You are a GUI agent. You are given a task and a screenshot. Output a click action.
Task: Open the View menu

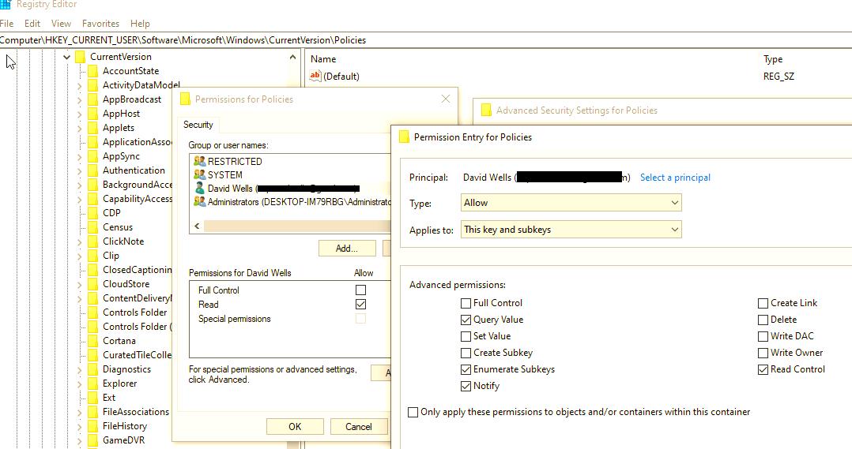click(x=61, y=24)
